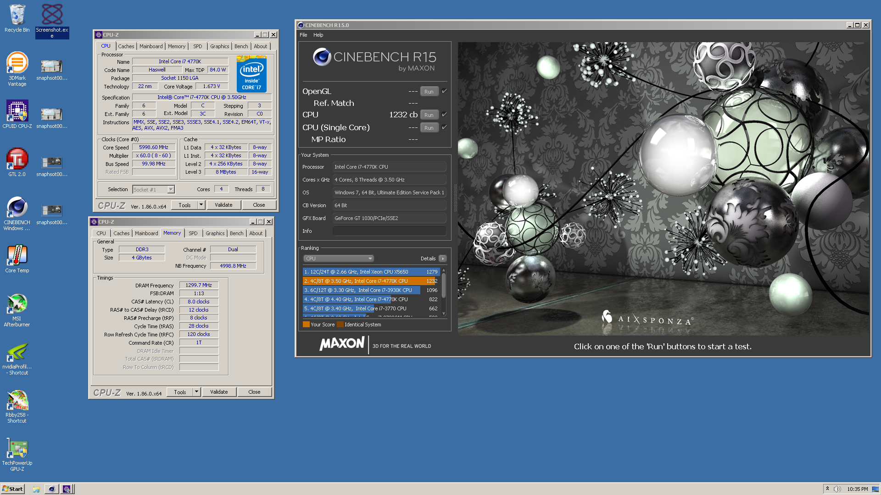The height and width of the screenshot is (495, 881).
Task: Click the show desktop tray icon
Action: (875, 489)
